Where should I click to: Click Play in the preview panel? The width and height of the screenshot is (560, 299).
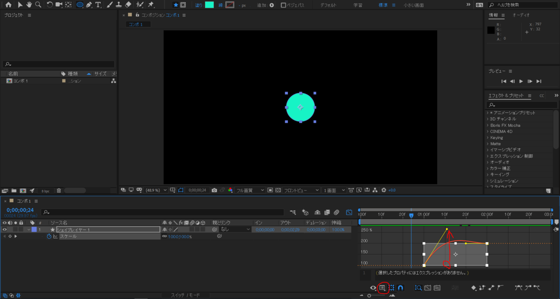click(521, 81)
